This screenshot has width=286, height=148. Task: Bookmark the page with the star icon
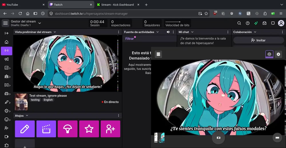[x=206, y=13]
